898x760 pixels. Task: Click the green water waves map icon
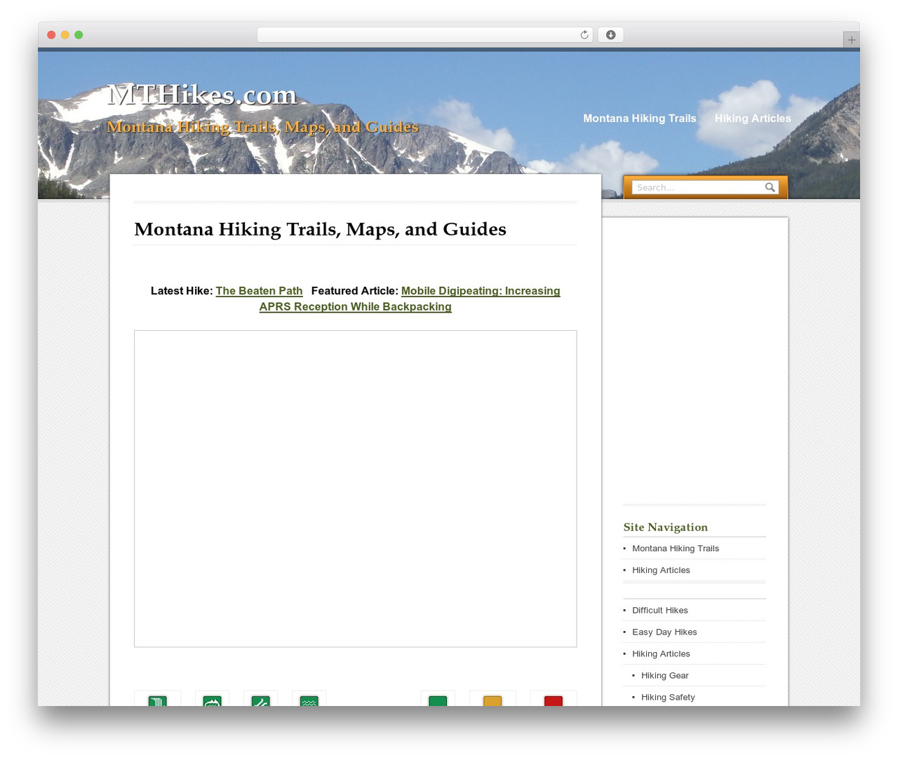tap(309, 700)
